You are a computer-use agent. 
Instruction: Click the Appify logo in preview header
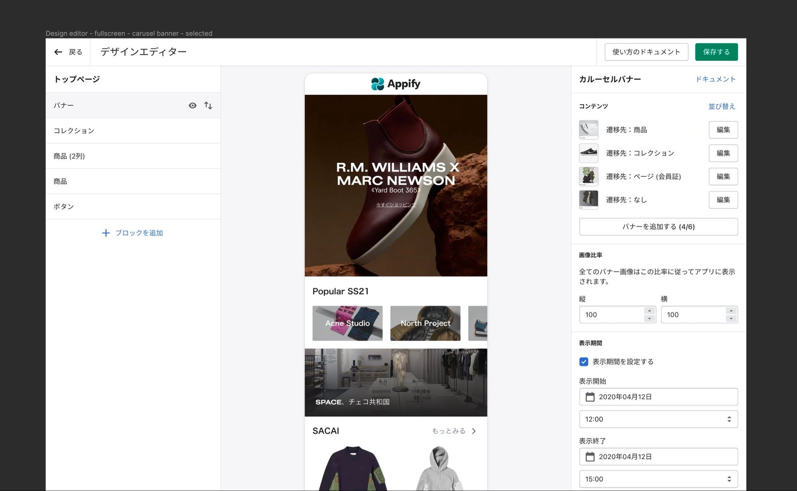tap(395, 84)
